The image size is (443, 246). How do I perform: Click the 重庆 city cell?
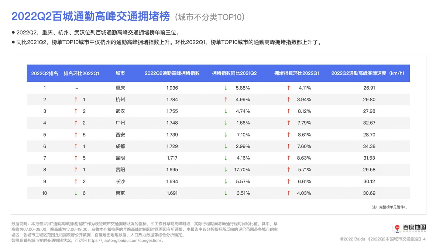pos(120,88)
